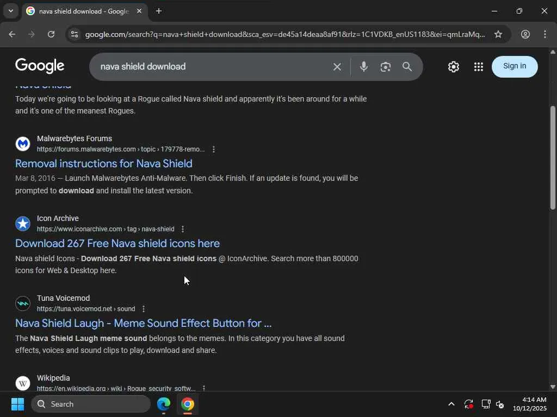Click the network display tray icon
The height and width of the screenshot is (417, 557).
[486, 404]
